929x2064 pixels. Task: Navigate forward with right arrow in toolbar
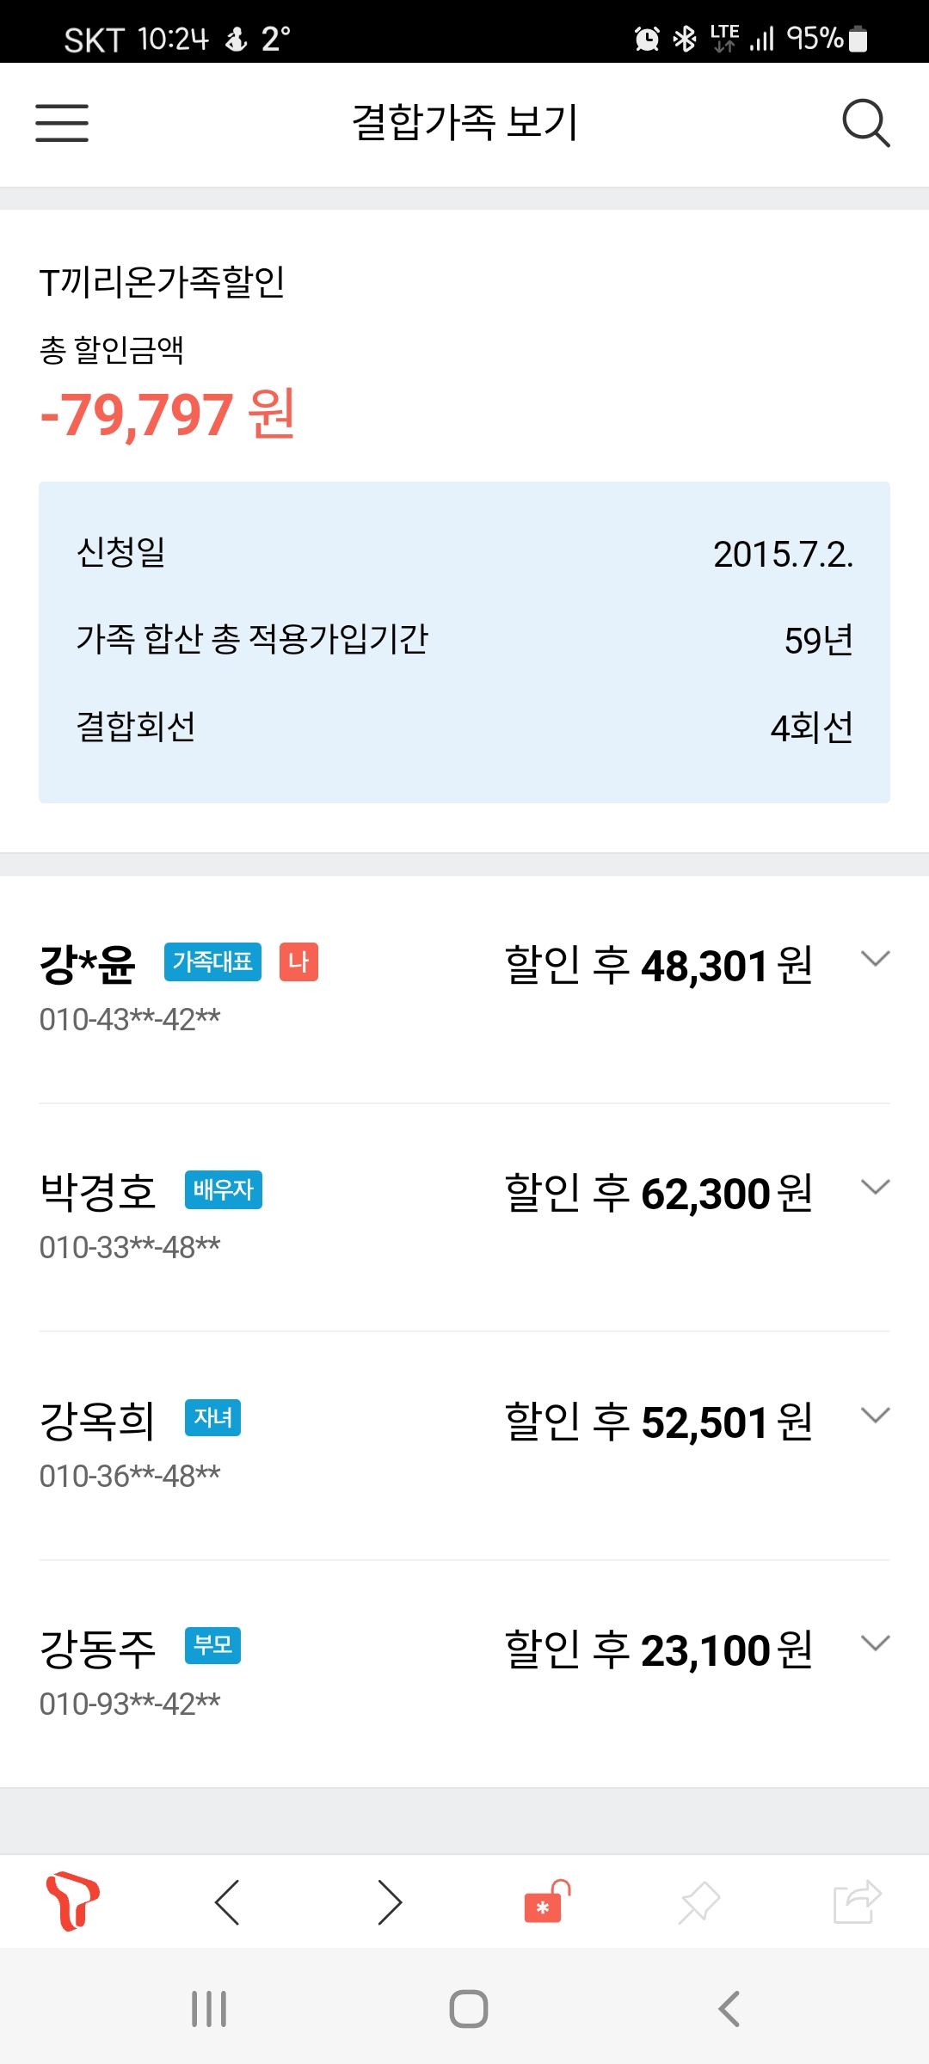click(390, 1901)
